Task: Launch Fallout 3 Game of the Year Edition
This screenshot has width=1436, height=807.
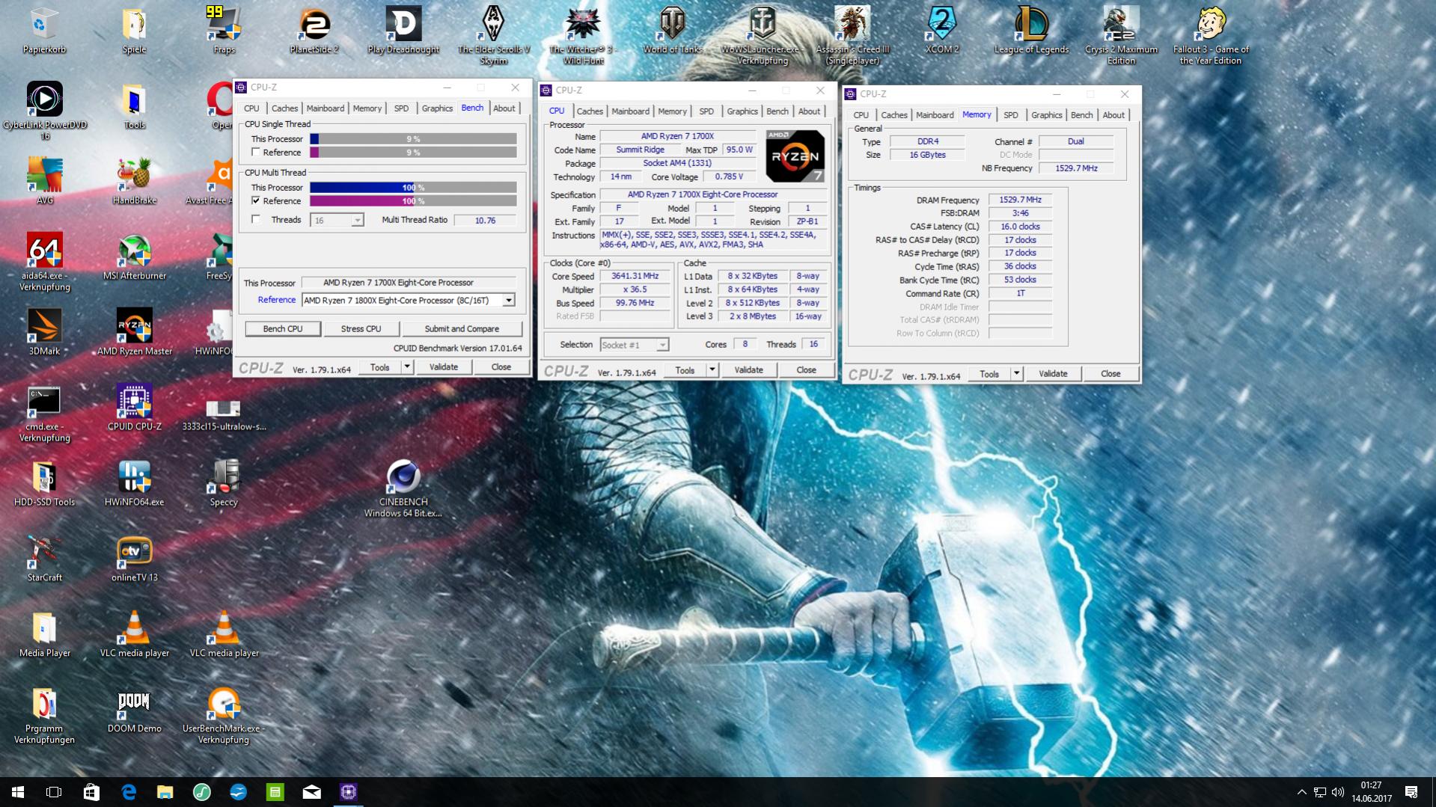Action: 1211,36
